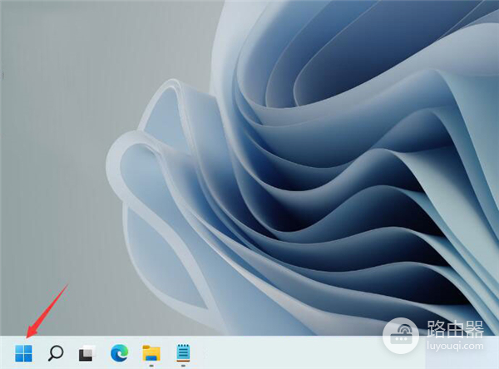499x369 pixels.
Task: Click the 路由器 watermark label
Action: (458, 337)
